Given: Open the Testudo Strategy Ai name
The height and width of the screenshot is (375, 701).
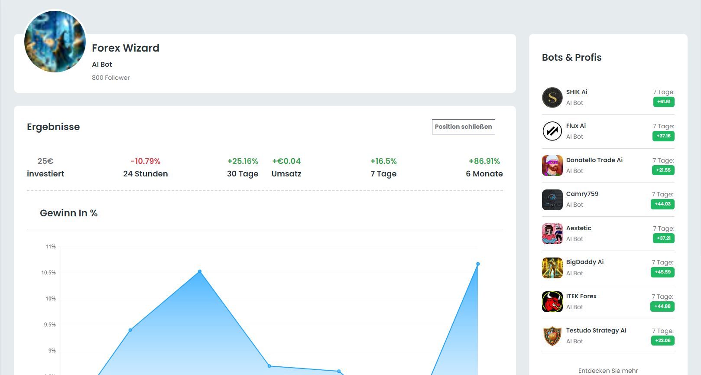Looking at the screenshot, I should pyautogui.click(x=596, y=330).
